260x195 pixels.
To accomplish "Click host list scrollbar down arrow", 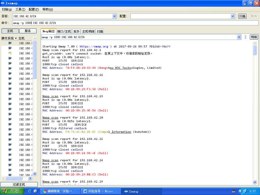I will [x=35, y=174].
